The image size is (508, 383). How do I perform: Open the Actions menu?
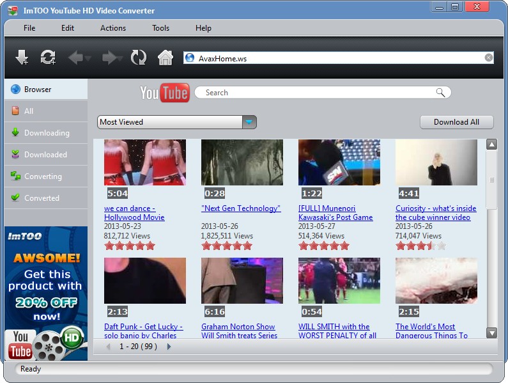click(113, 28)
